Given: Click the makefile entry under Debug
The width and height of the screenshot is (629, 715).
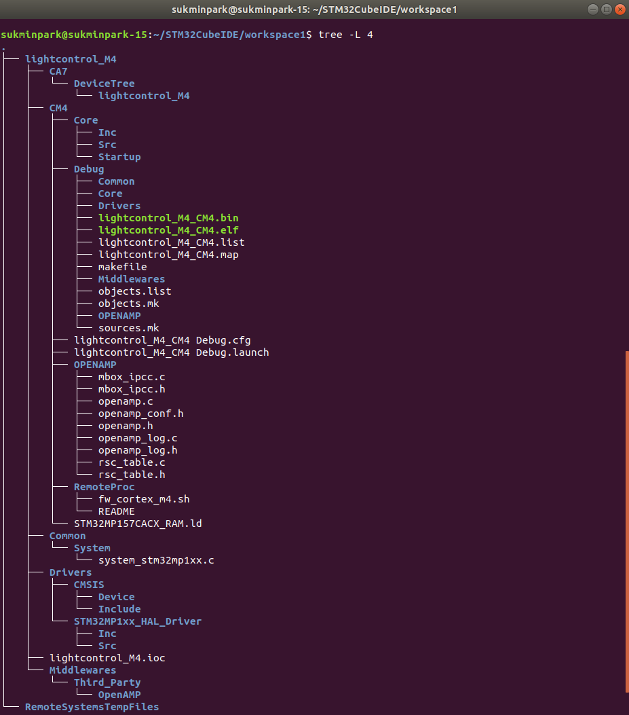Looking at the screenshot, I should click(123, 267).
